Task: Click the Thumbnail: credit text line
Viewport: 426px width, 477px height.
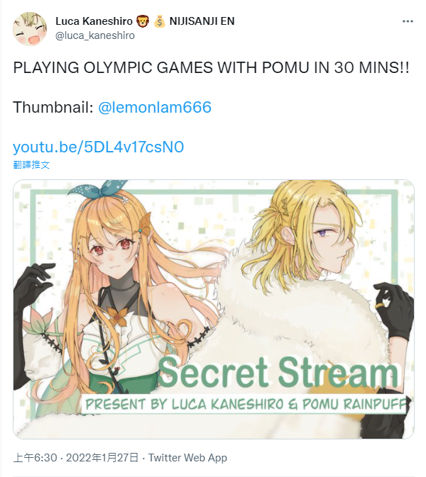Action: [x=112, y=107]
